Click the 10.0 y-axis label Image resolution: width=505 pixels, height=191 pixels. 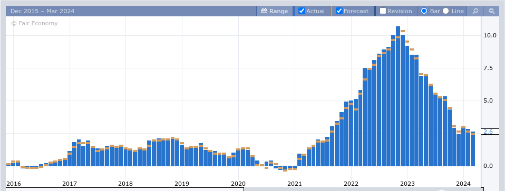tap(490, 35)
